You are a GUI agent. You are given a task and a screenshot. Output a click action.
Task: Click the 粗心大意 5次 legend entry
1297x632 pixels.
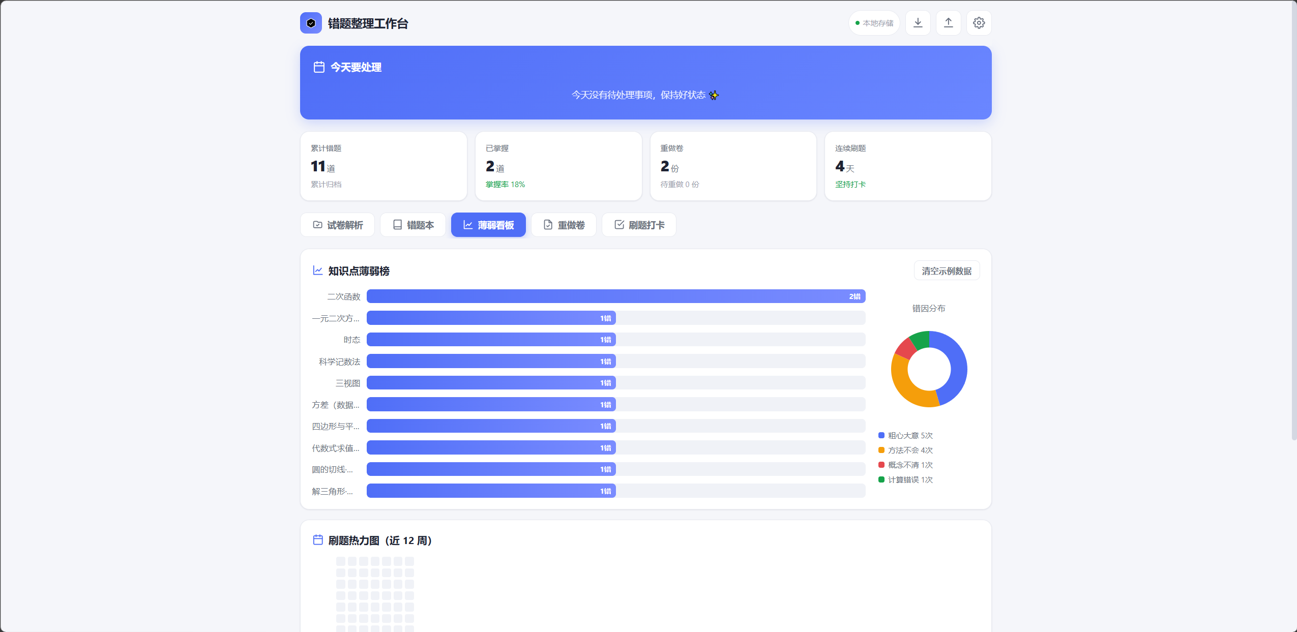pos(905,436)
